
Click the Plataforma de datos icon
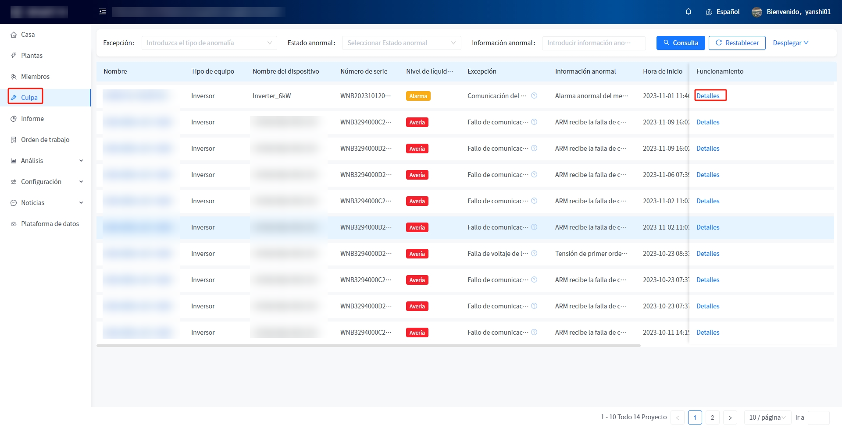click(x=14, y=224)
